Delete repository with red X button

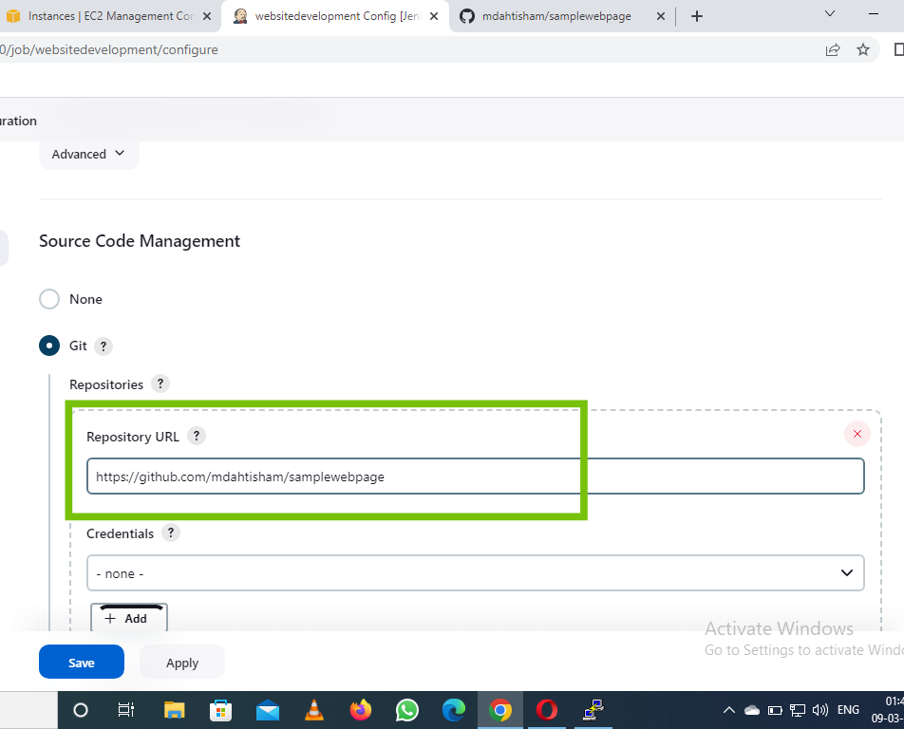tap(857, 434)
